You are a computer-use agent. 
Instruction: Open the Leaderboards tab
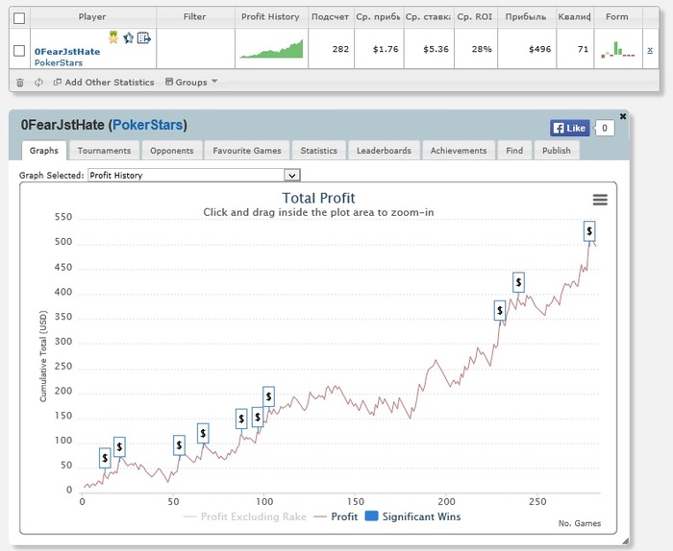(x=384, y=151)
